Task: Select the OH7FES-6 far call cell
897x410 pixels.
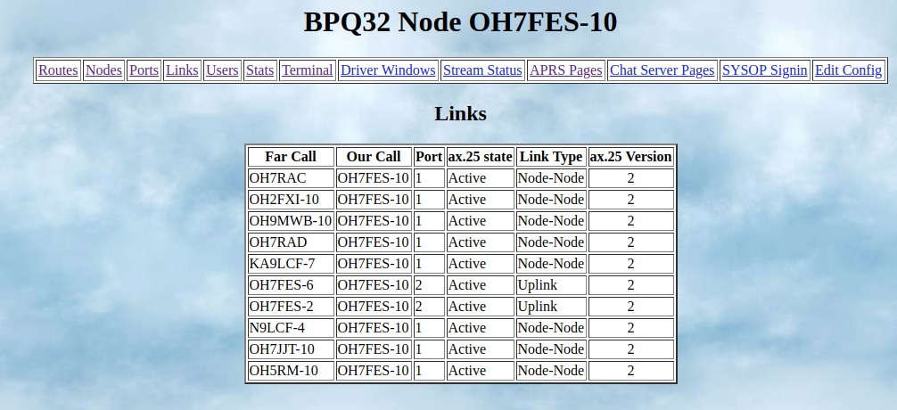Action: pyautogui.click(x=291, y=284)
